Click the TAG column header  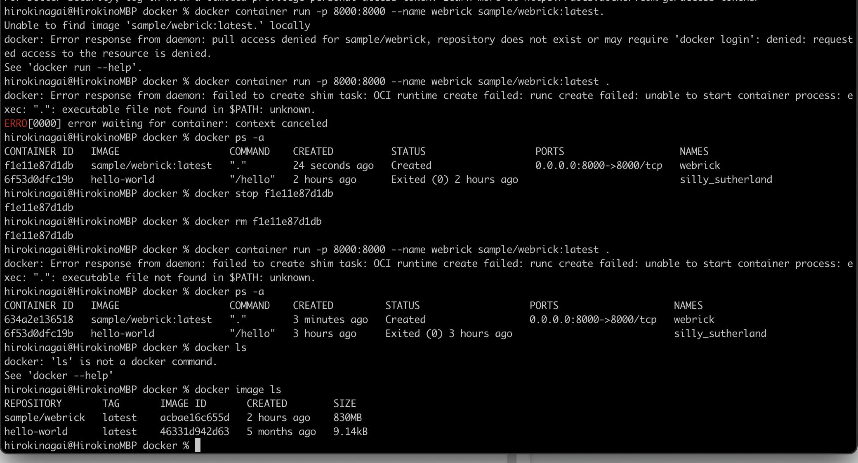(111, 404)
